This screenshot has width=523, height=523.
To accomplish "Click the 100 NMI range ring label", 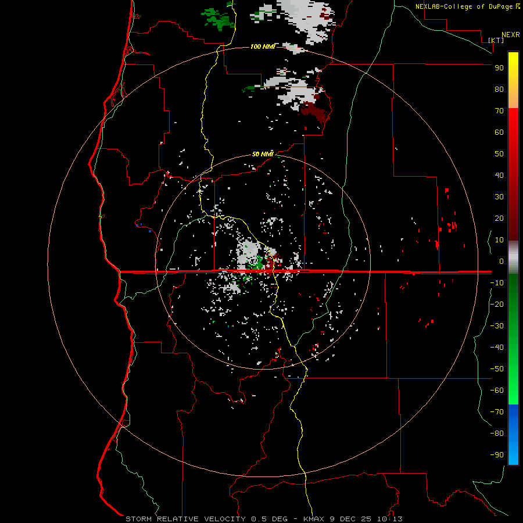I will click(x=262, y=46).
